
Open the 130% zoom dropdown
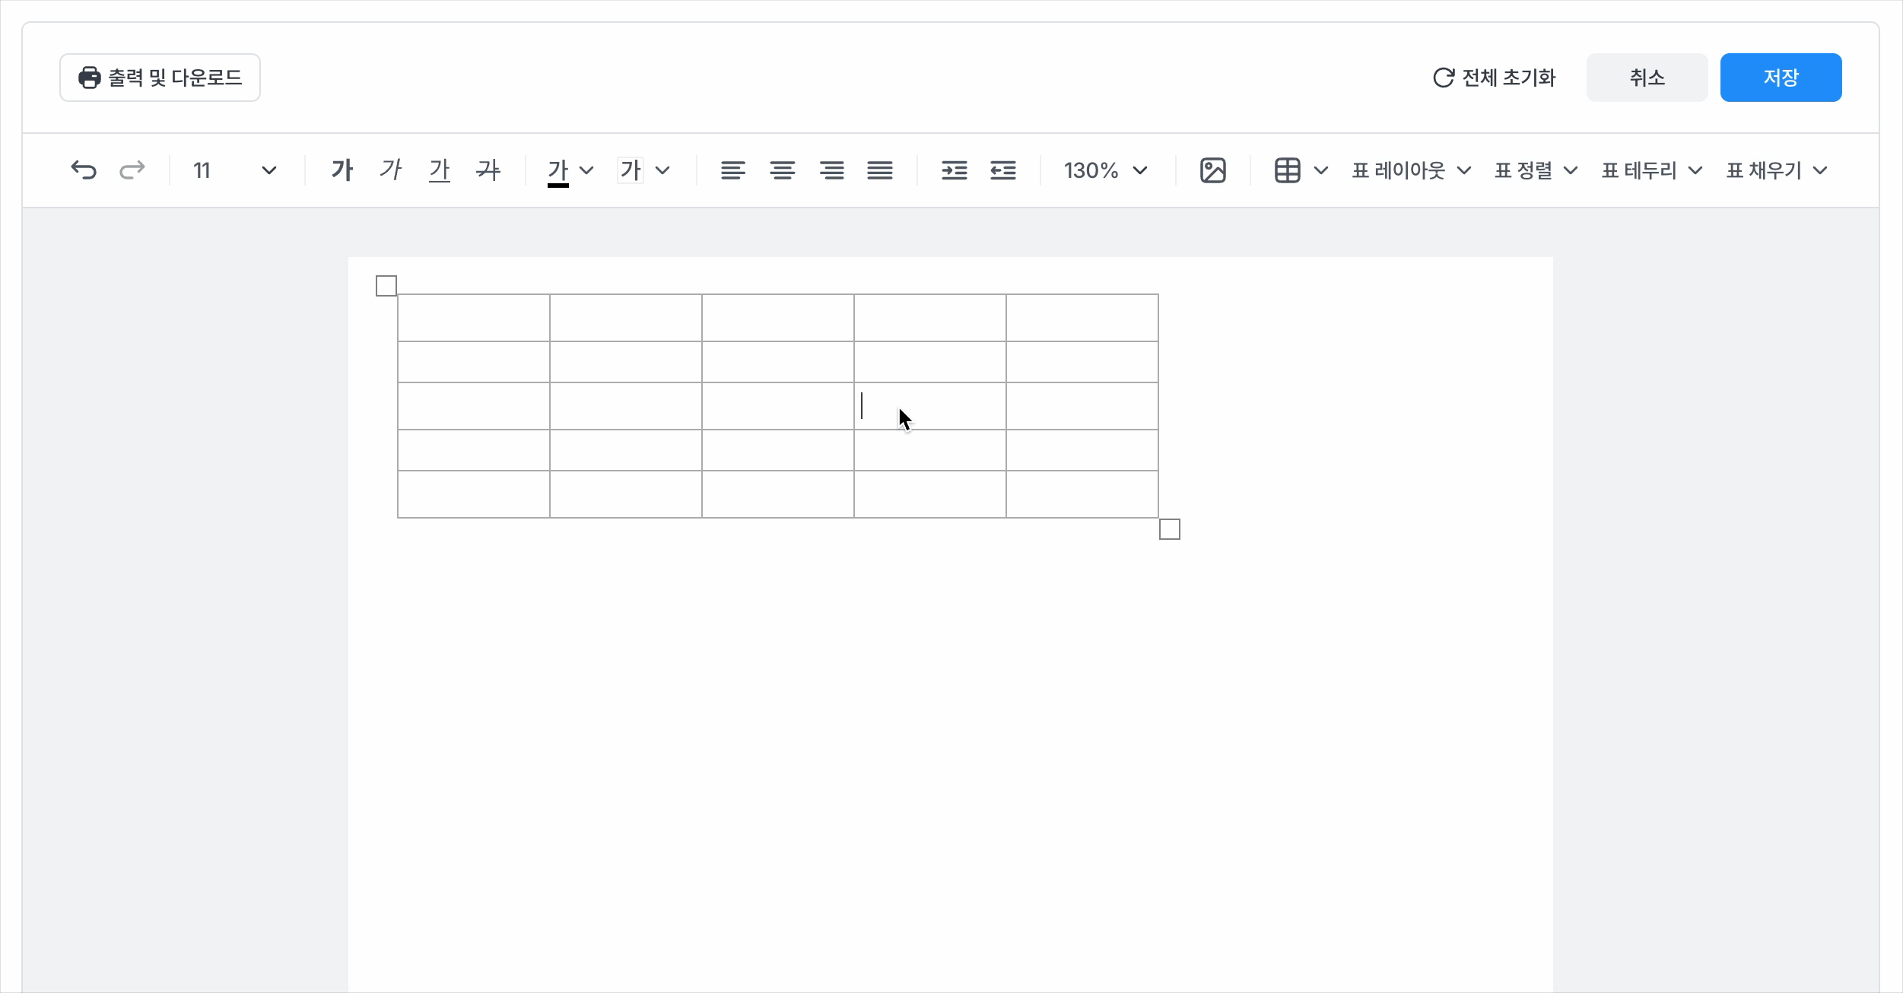pos(1105,170)
